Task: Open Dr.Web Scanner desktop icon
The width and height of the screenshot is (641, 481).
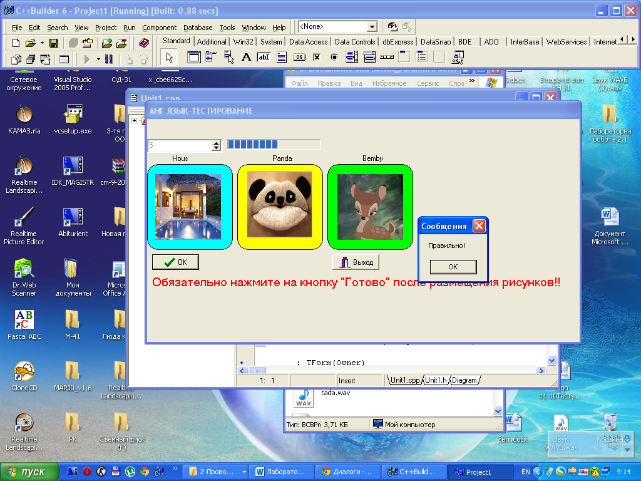Action: point(24,277)
